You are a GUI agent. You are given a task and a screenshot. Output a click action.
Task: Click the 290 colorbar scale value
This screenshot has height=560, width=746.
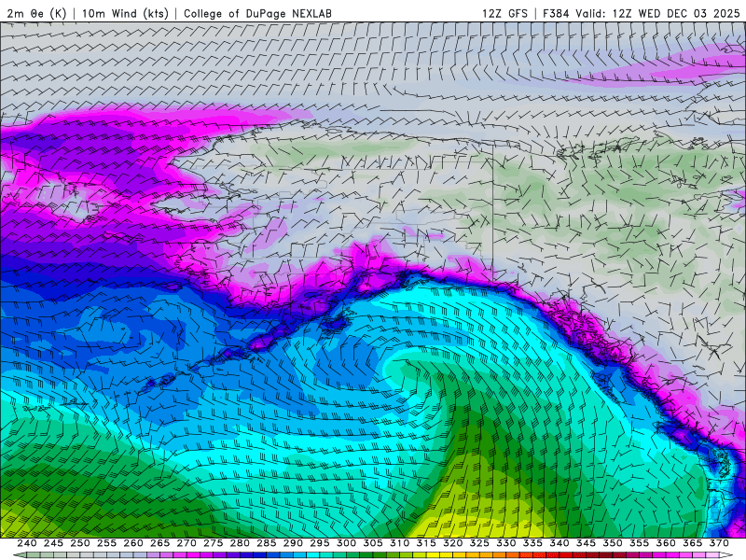[x=293, y=543]
